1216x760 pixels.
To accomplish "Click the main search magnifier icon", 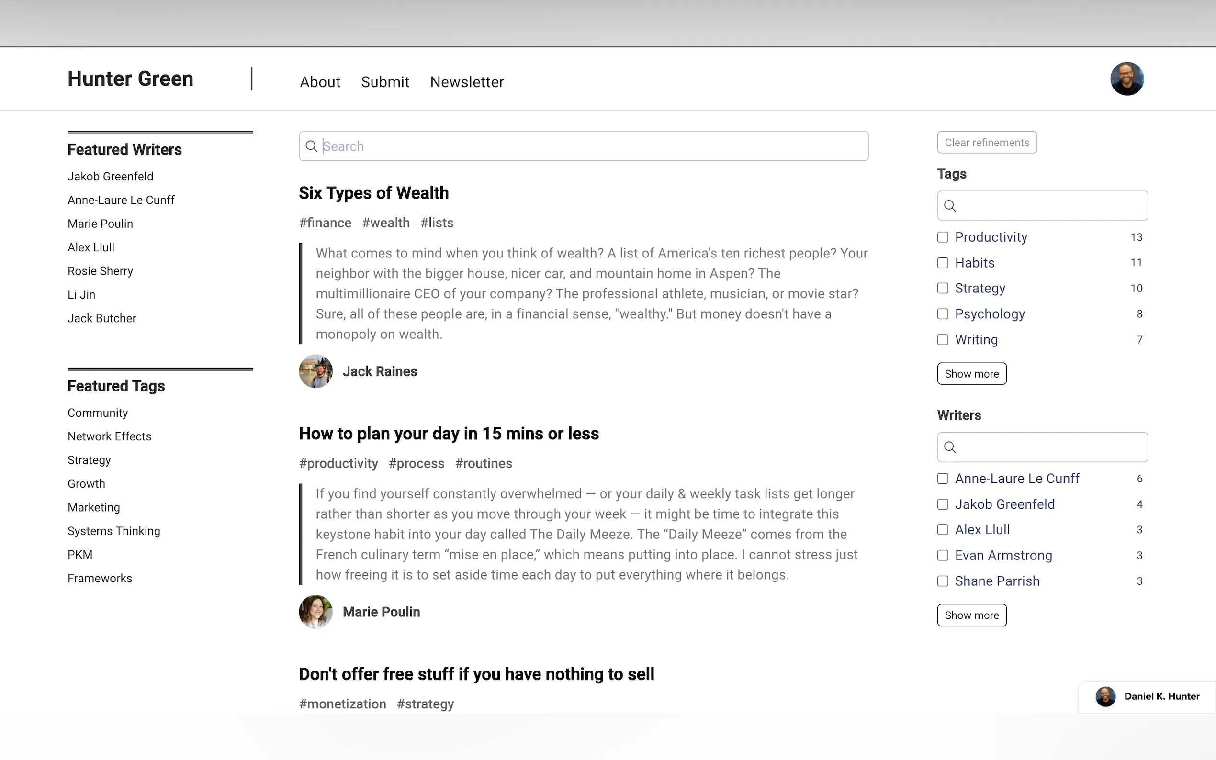I will pyautogui.click(x=311, y=146).
